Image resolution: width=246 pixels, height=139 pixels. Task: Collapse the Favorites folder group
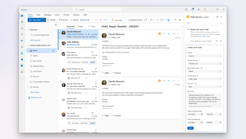pos(28,30)
